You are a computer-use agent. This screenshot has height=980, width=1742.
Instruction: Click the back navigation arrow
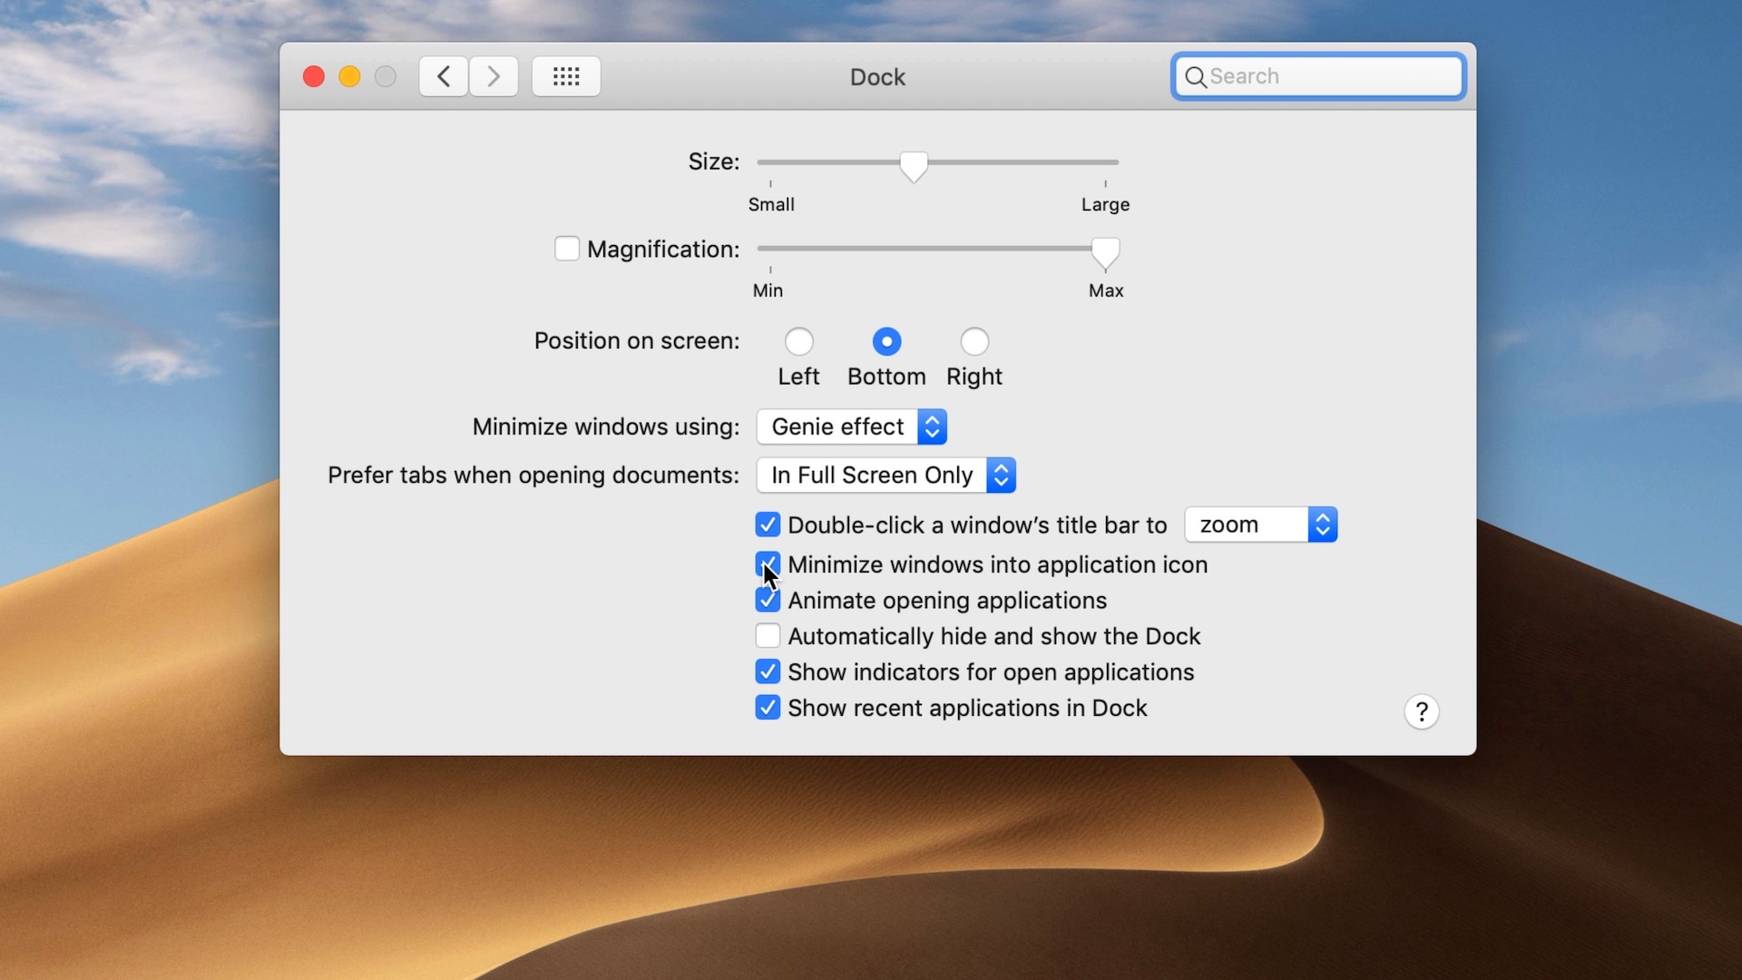click(x=443, y=76)
